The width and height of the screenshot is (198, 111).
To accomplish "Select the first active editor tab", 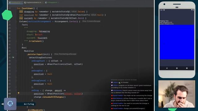I will (x=15, y=2).
